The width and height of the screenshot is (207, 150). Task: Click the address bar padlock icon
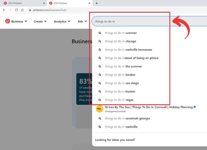tap(29, 10)
